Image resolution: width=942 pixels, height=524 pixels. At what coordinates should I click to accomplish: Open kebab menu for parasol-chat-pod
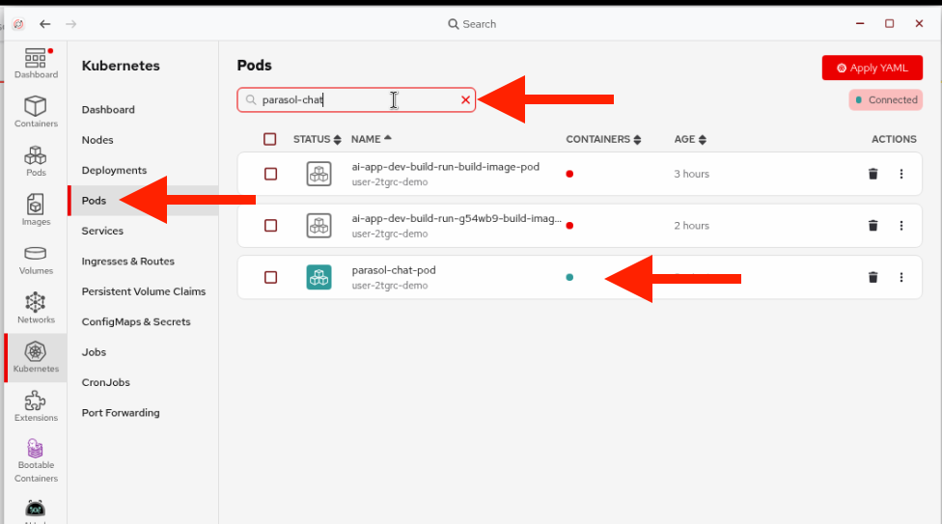[x=901, y=277]
